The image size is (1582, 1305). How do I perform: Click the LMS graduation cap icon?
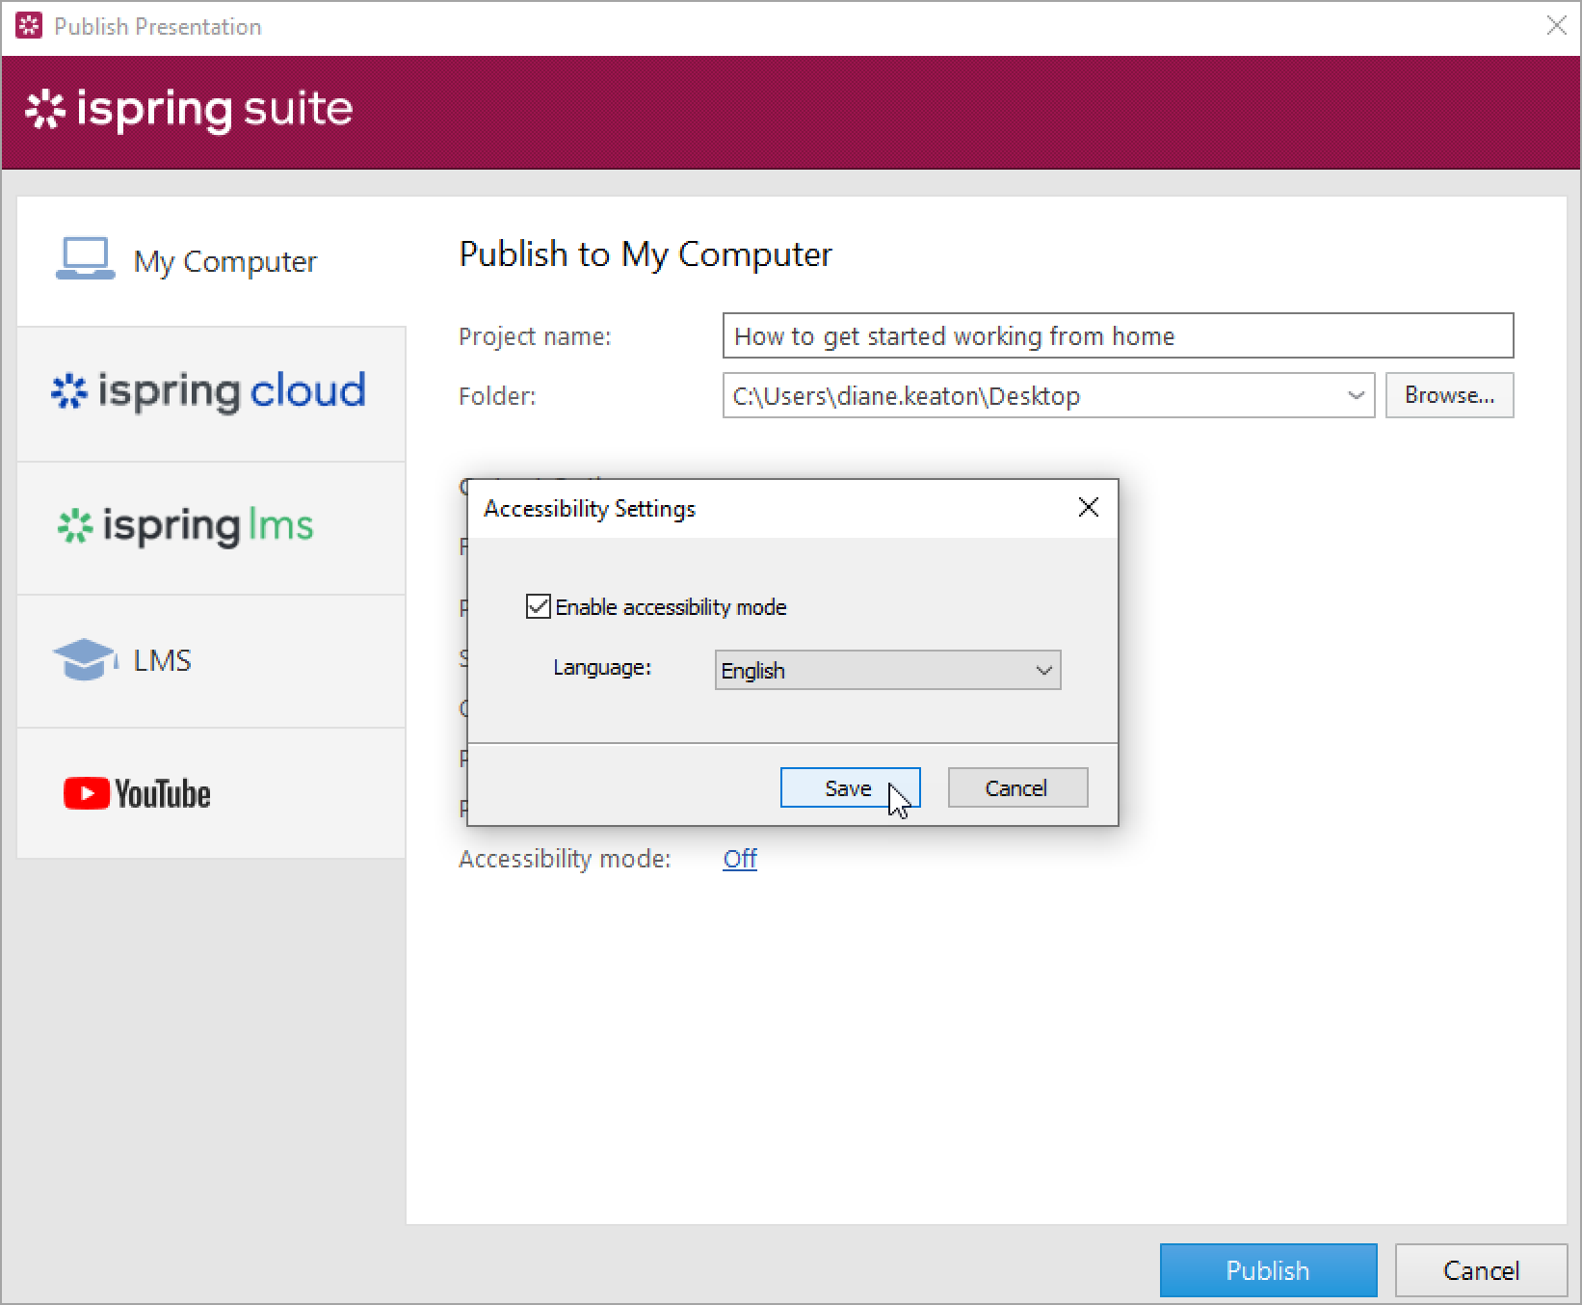(84, 660)
